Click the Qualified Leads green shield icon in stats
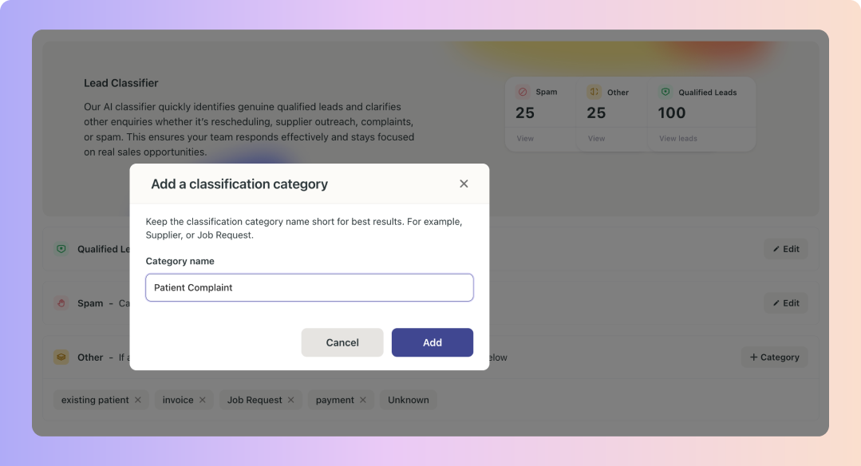The image size is (861, 466). pos(665,92)
